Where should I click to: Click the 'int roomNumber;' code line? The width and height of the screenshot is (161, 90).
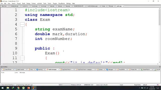[x=54, y=39]
